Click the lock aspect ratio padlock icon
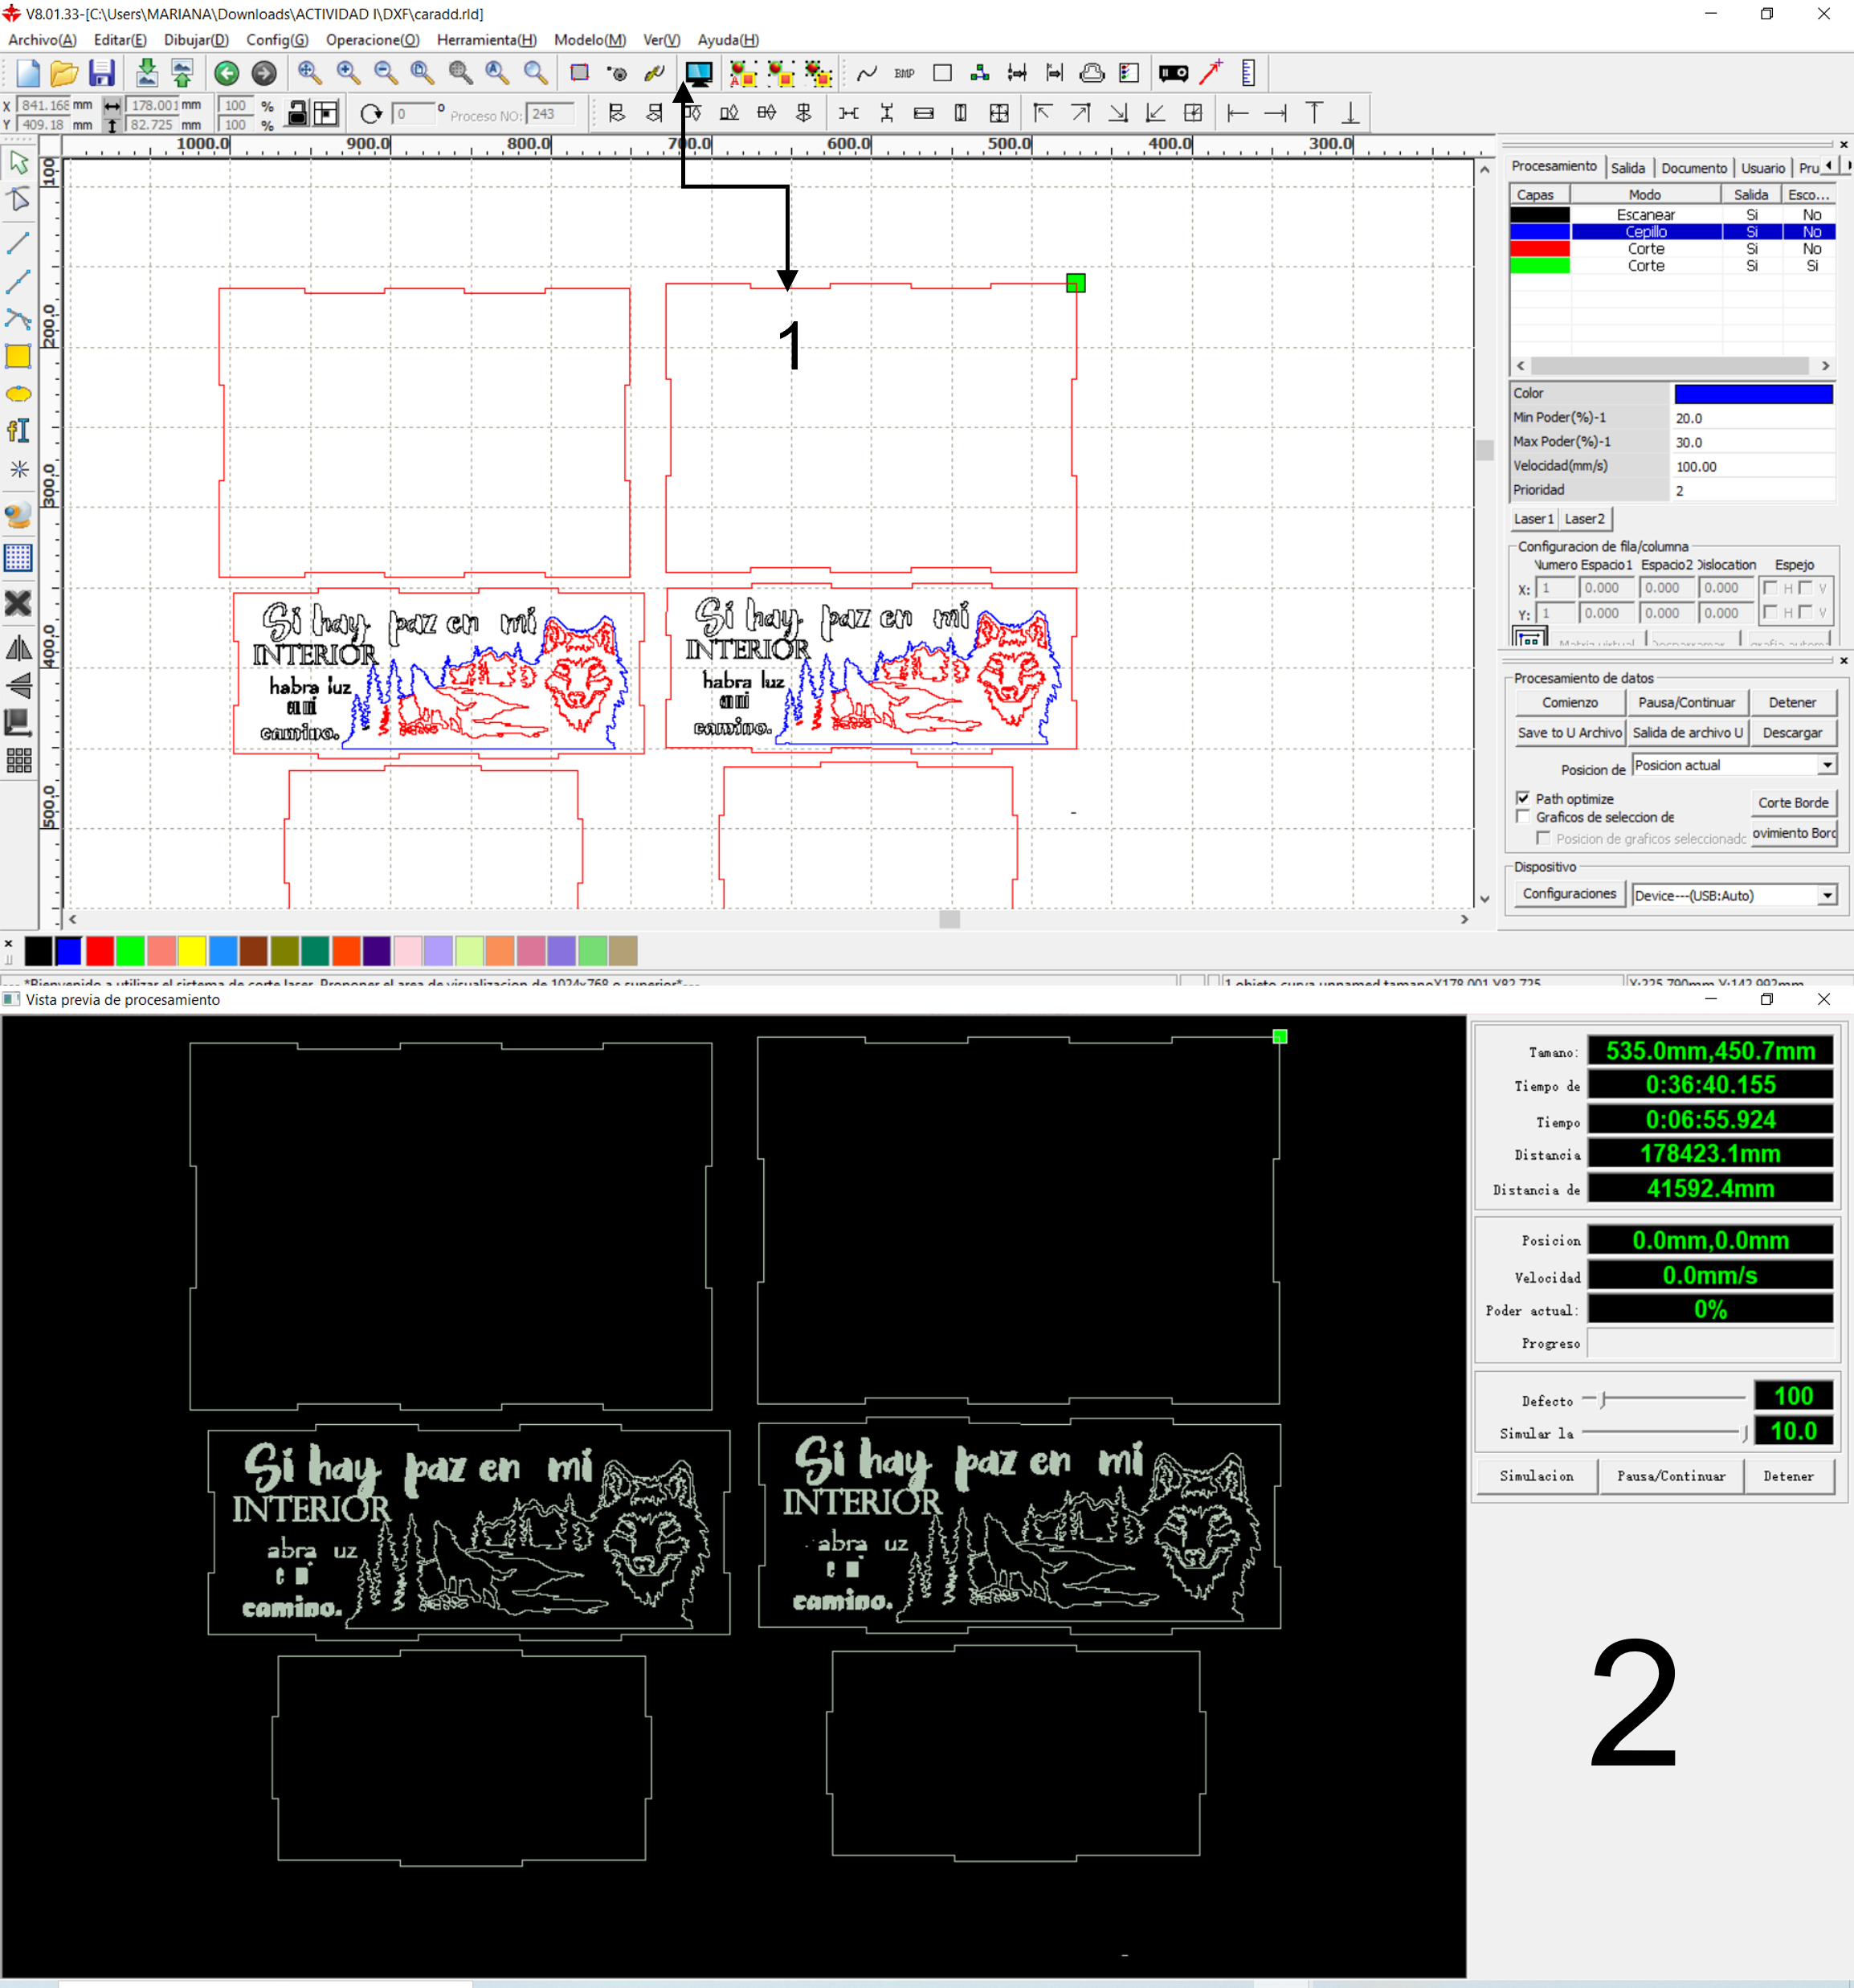This screenshot has height=1988, width=1854. [297, 113]
